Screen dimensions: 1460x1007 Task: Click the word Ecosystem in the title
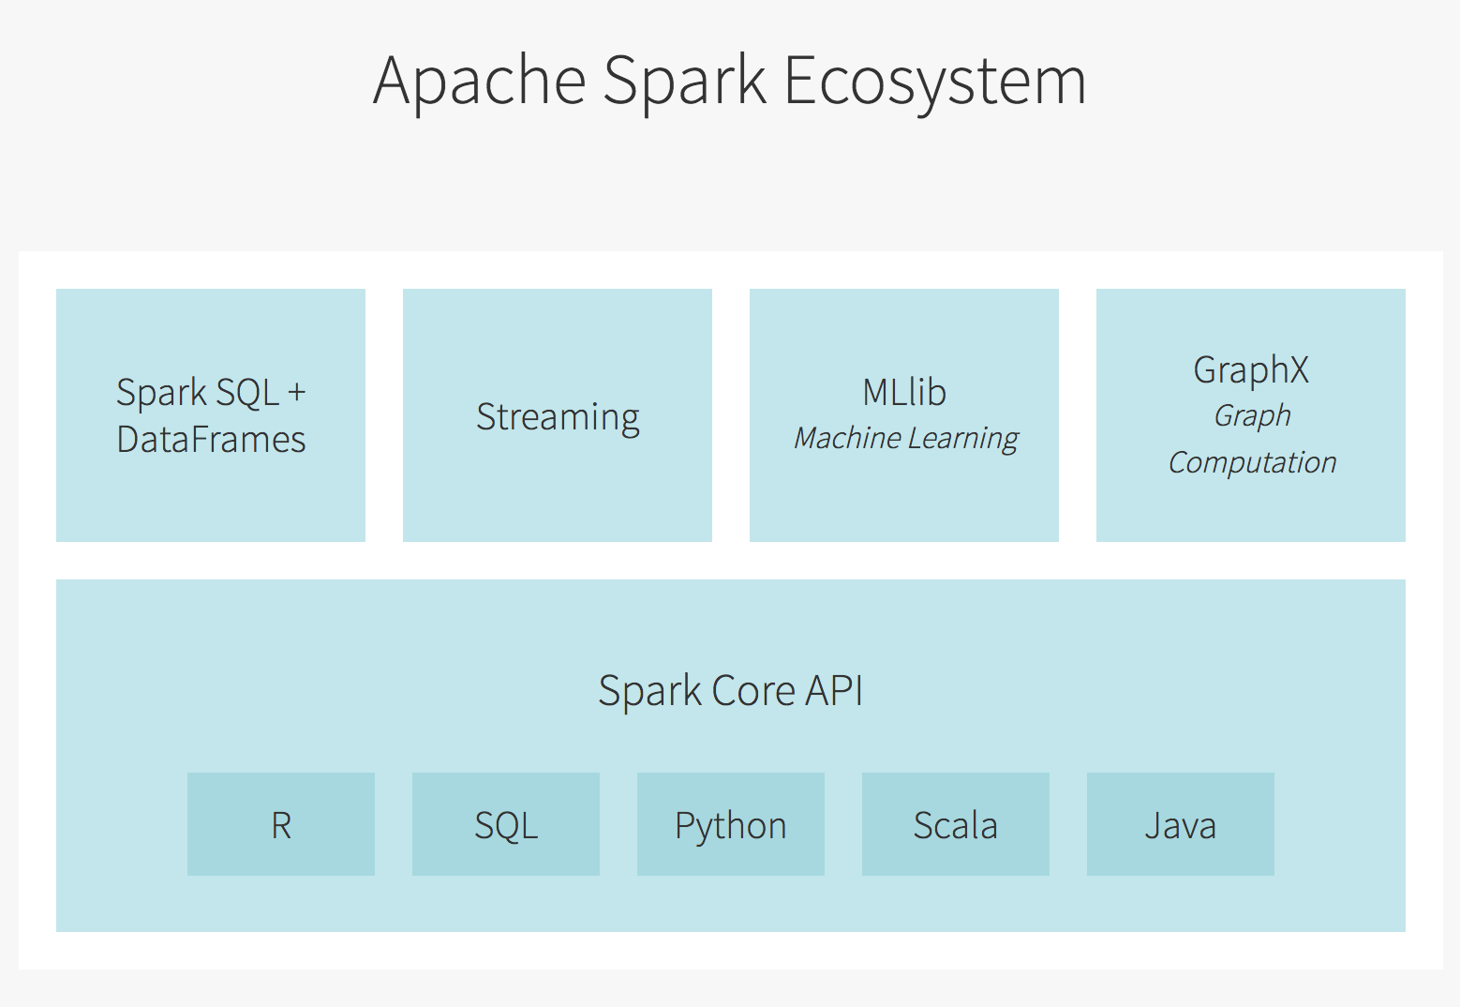tap(934, 81)
